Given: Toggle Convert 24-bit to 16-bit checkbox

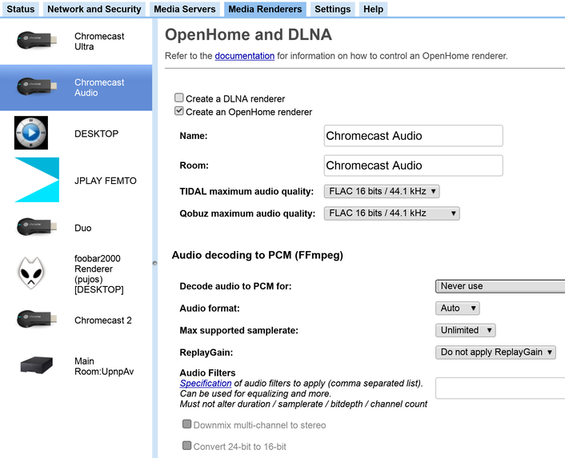Looking at the screenshot, I should pos(186,445).
